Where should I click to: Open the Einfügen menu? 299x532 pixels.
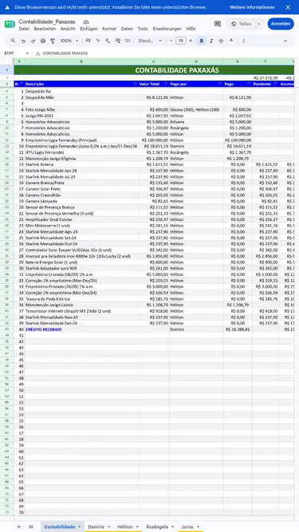pyautogui.click(x=89, y=29)
